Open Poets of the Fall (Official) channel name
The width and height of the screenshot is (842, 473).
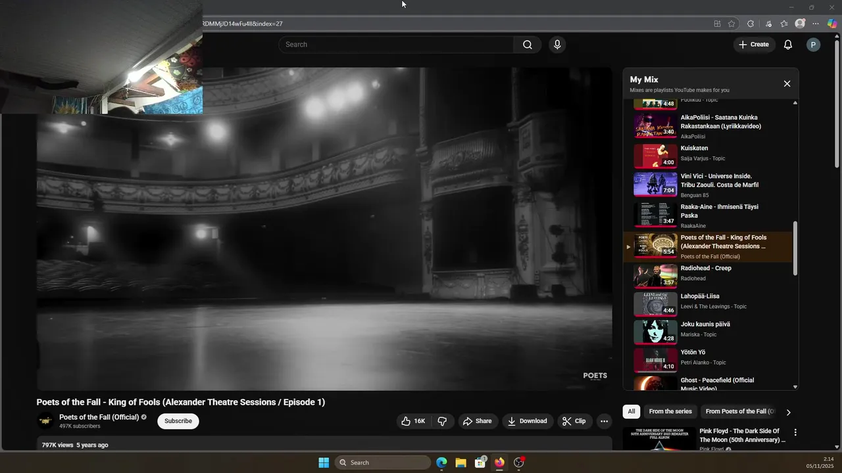99,417
